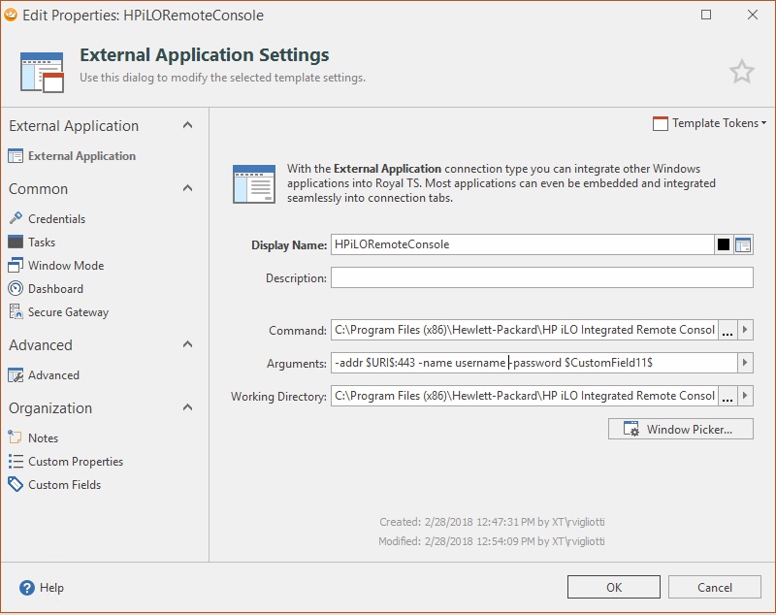Open the Window Picker
This screenshot has height=615, width=776.
click(680, 429)
